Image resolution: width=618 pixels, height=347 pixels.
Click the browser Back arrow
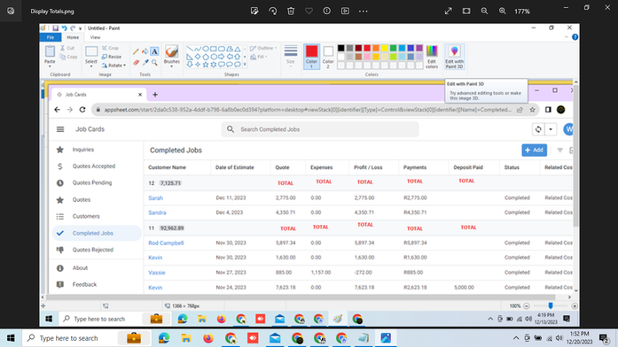57,110
